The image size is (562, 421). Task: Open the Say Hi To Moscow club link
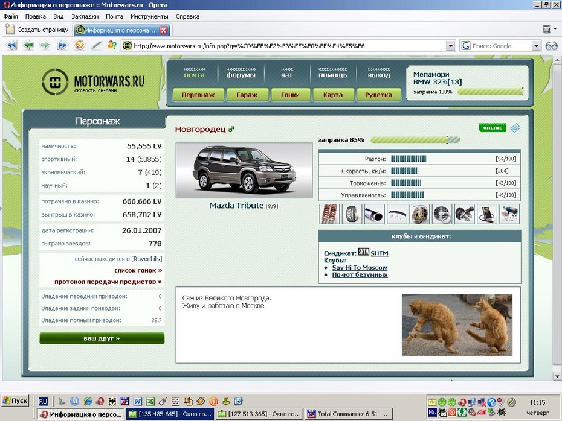(360, 268)
